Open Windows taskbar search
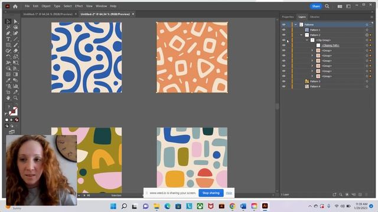The width and height of the screenshot is (378, 212). (x=124, y=206)
